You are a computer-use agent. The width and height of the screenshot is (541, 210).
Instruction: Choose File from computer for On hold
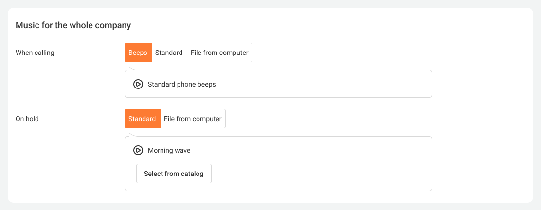(193, 119)
